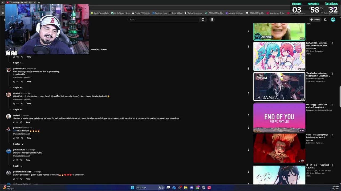
Task: Open @igalaviz profile avatar
Action: (x=9, y=95)
